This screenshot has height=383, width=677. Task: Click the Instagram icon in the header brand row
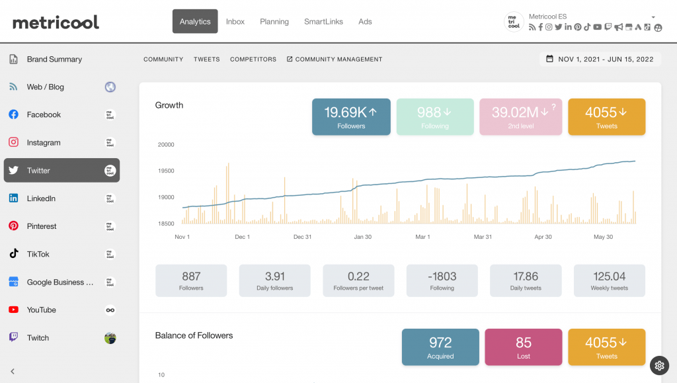pos(549,27)
